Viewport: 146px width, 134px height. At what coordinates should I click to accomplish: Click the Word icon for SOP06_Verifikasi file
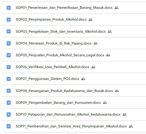[x=9, y=67]
